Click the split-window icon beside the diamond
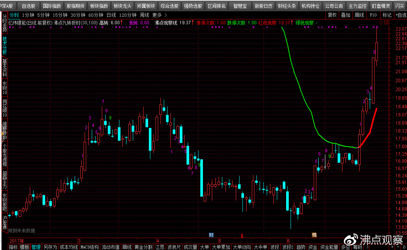Image resolution: width=407 pixels, height=250 pixels. click(x=386, y=23)
